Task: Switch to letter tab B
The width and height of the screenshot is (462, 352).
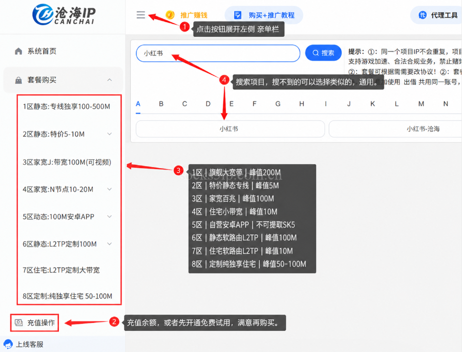Action: point(161,104)
